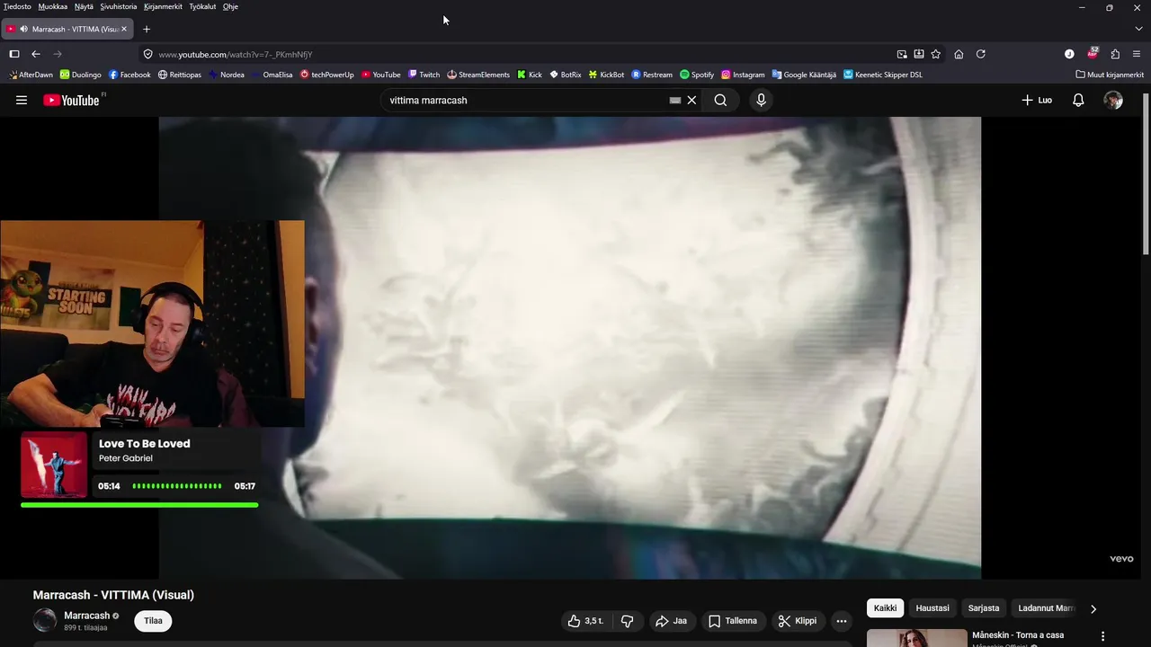Open the Kirjanmerkit menu
1151x647 pixels.
tap(163, 6)
